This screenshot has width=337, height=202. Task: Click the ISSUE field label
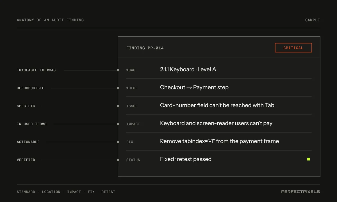(x=132, y=106)
